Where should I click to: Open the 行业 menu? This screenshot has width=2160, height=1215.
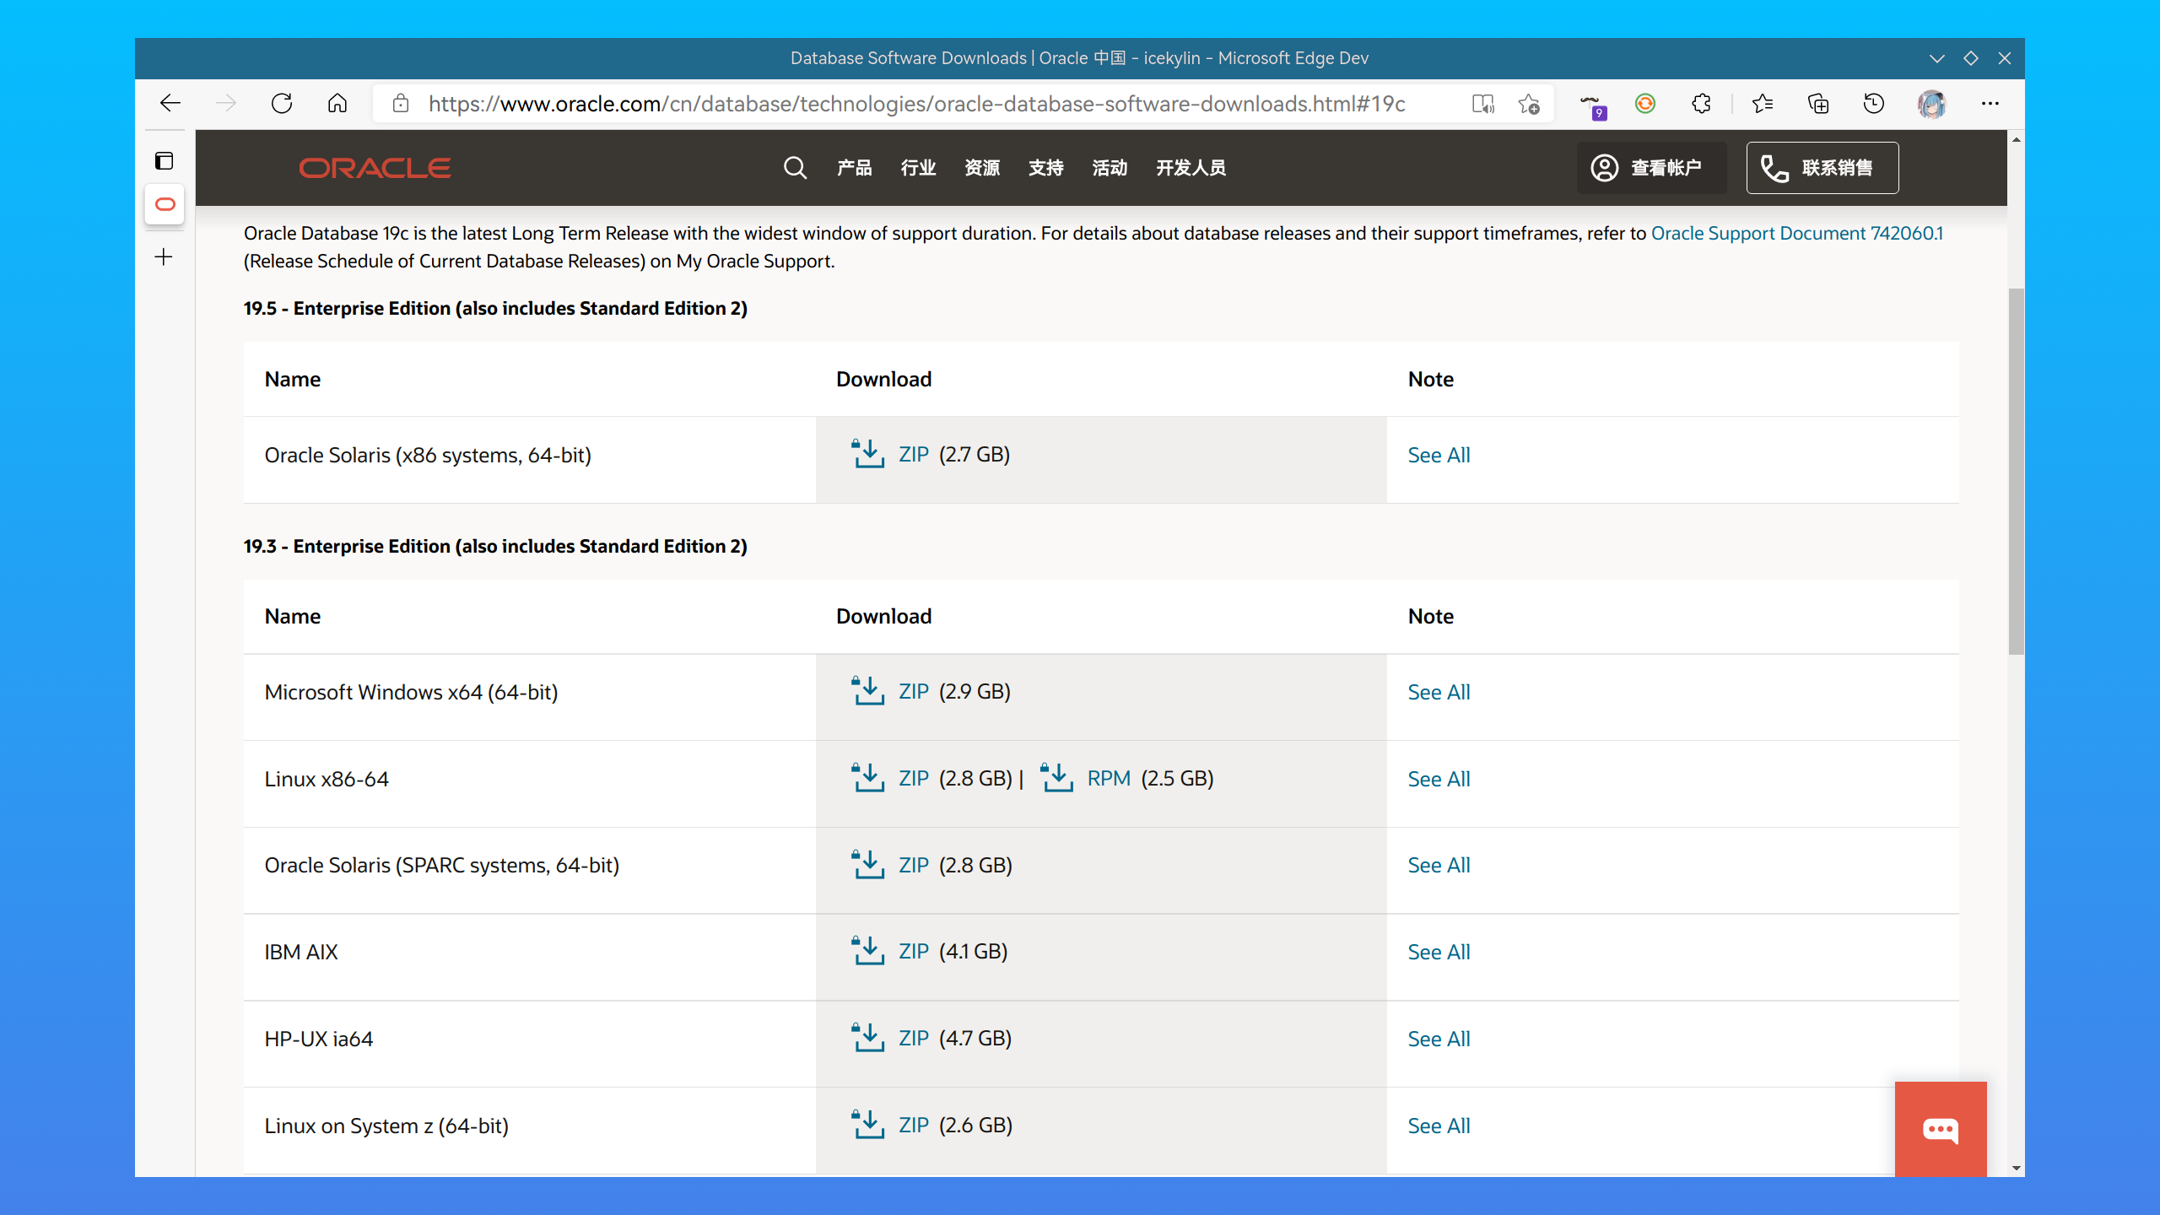click(918, 168)
